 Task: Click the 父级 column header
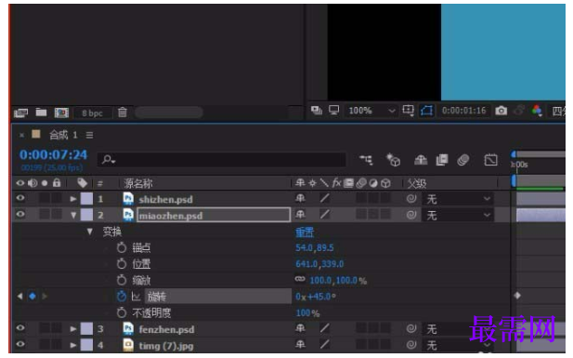(x=417, y=183)
